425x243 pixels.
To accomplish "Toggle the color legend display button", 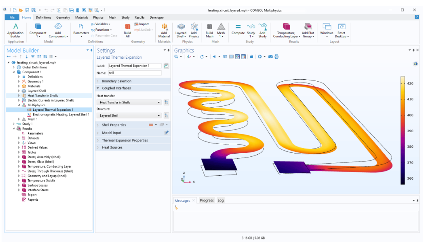I will (x=243, y=56).
